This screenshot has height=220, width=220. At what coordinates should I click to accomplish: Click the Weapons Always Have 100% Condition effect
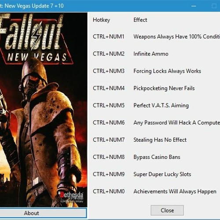coord(176,37)
